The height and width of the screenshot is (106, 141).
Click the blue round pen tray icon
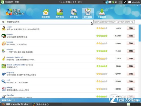point(107,2)
